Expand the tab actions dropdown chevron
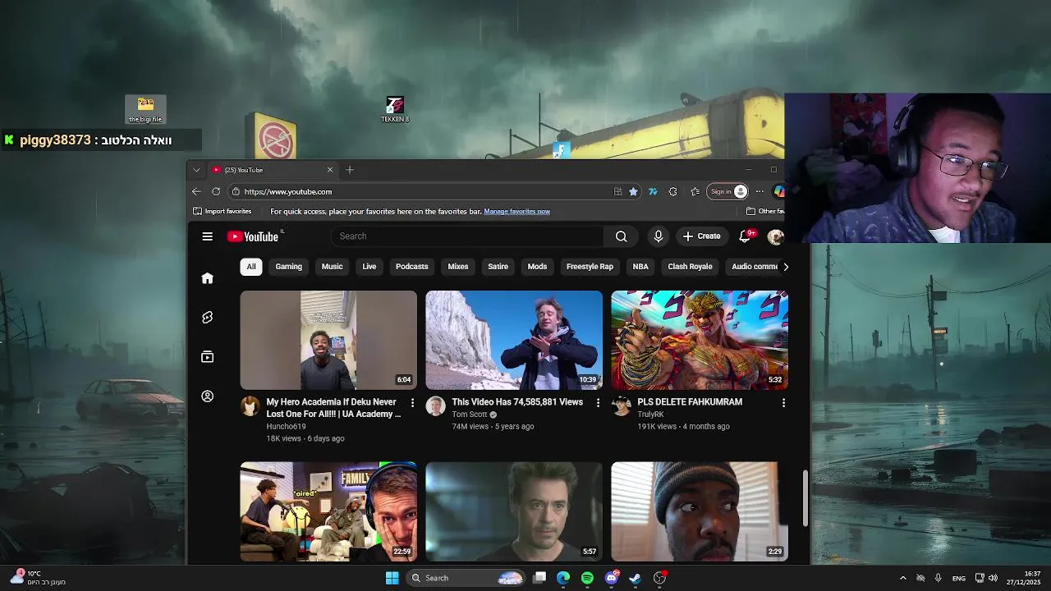1051x591 pixels. tap(196, 170)
